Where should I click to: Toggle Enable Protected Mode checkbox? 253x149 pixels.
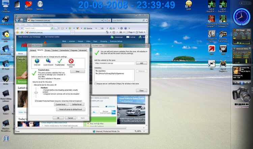tap(36, 101)
